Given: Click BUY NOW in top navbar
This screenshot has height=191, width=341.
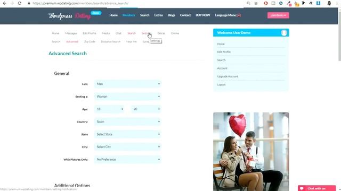Looking at the screenshot, I should 203,15.
